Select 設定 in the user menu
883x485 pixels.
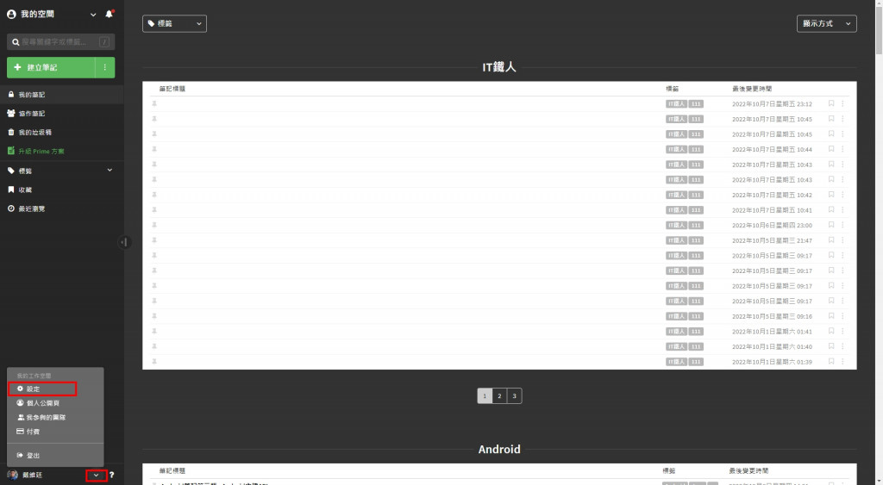coord(42,389)
